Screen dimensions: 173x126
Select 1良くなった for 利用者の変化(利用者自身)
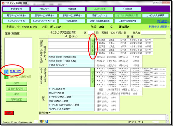pyautogui.click(x=100, y=57)
